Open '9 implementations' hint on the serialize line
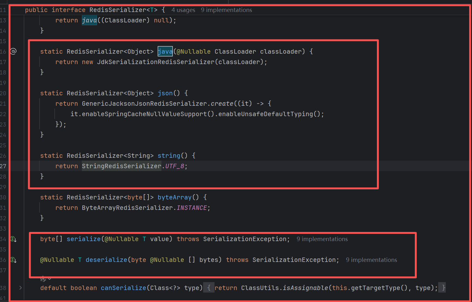The height and width of the screenshot is (302, 472). click(x=322, y=239)
